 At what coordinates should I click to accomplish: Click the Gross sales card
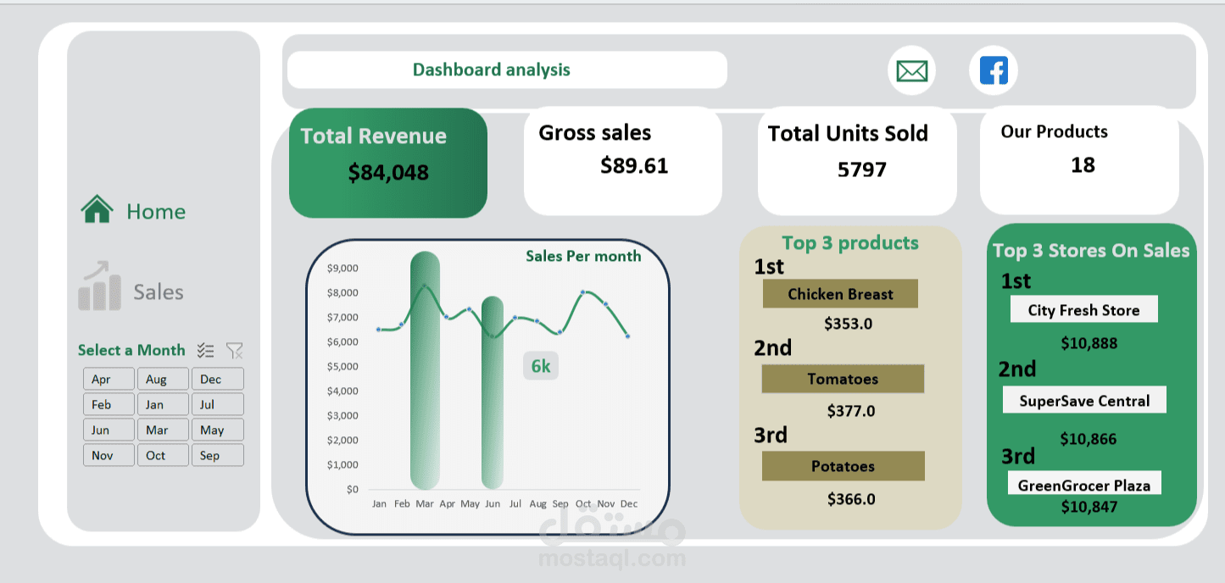click(623, 161)
